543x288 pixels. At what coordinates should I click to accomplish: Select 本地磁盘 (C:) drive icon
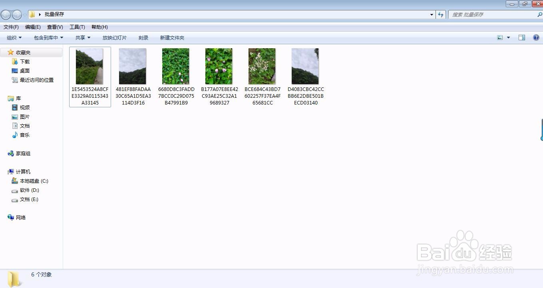[15, 181]
